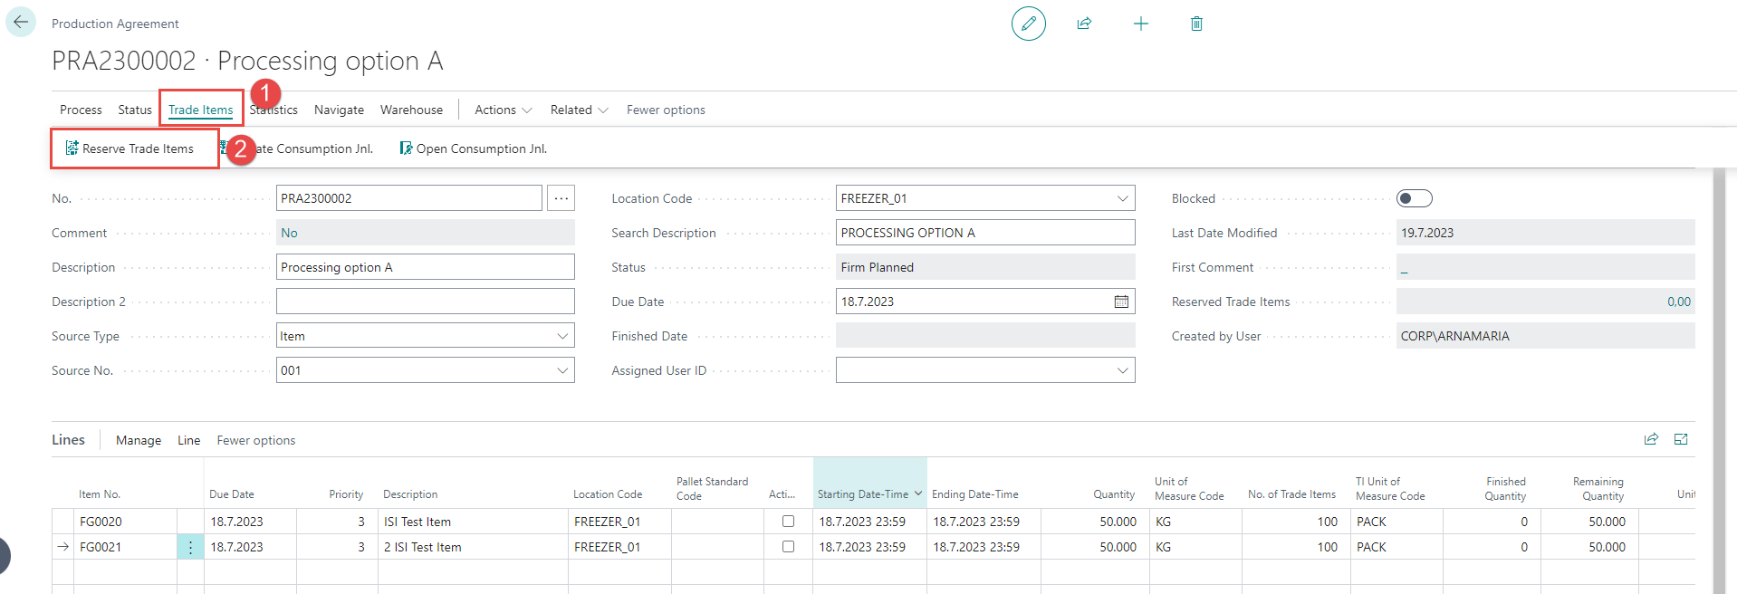
Task: Click Open Consumption Jnl. button
Action: [x=480, y=148]
